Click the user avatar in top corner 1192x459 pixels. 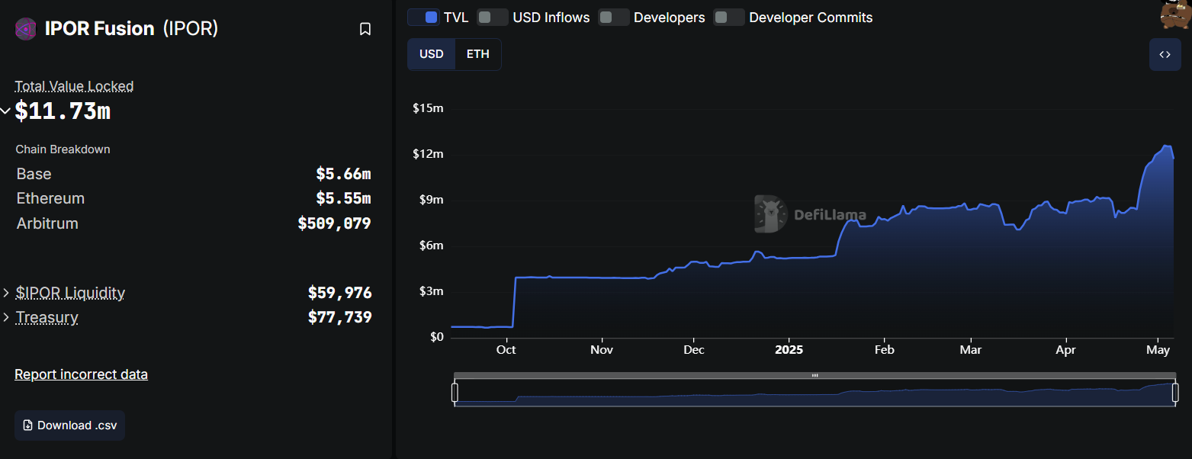1176,14
